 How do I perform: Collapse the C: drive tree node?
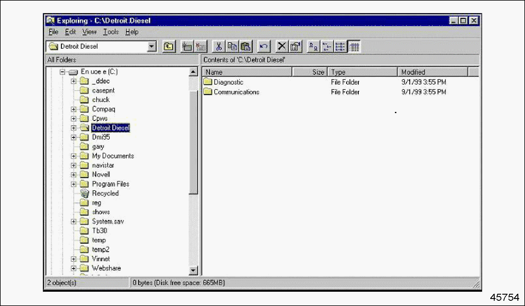pyautogui.click(x=62, y=72)
